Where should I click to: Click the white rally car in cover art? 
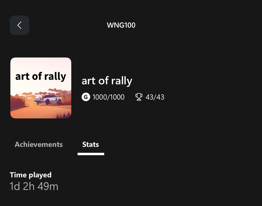(x=48, y=100)
